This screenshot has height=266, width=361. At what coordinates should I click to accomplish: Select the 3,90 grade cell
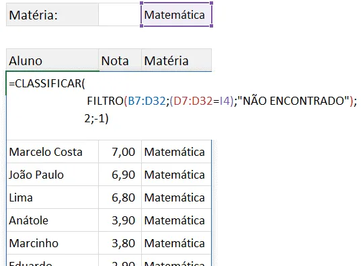120,220
